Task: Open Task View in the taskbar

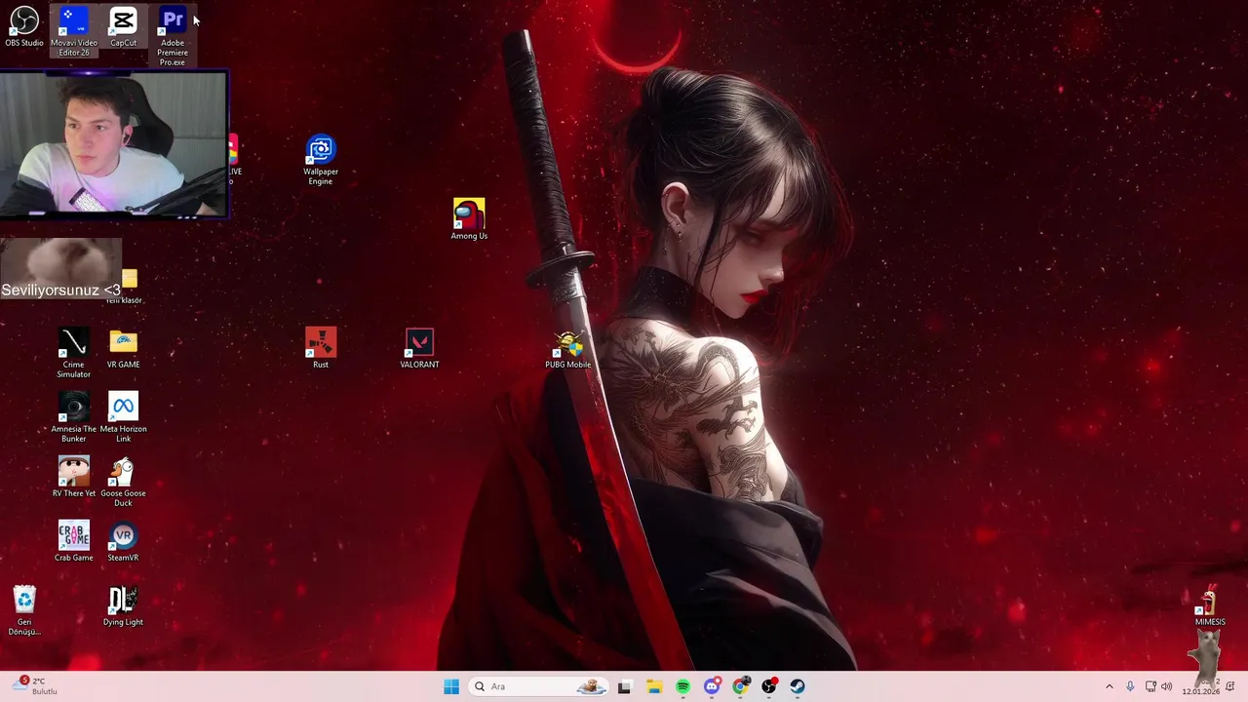Action: pyautogui.click(x=625, y=686)
